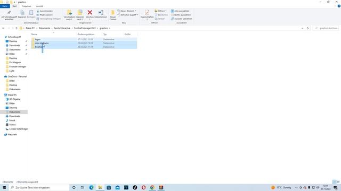
Task: Click Verlauf in the ribbon
Action: point(160,19)
